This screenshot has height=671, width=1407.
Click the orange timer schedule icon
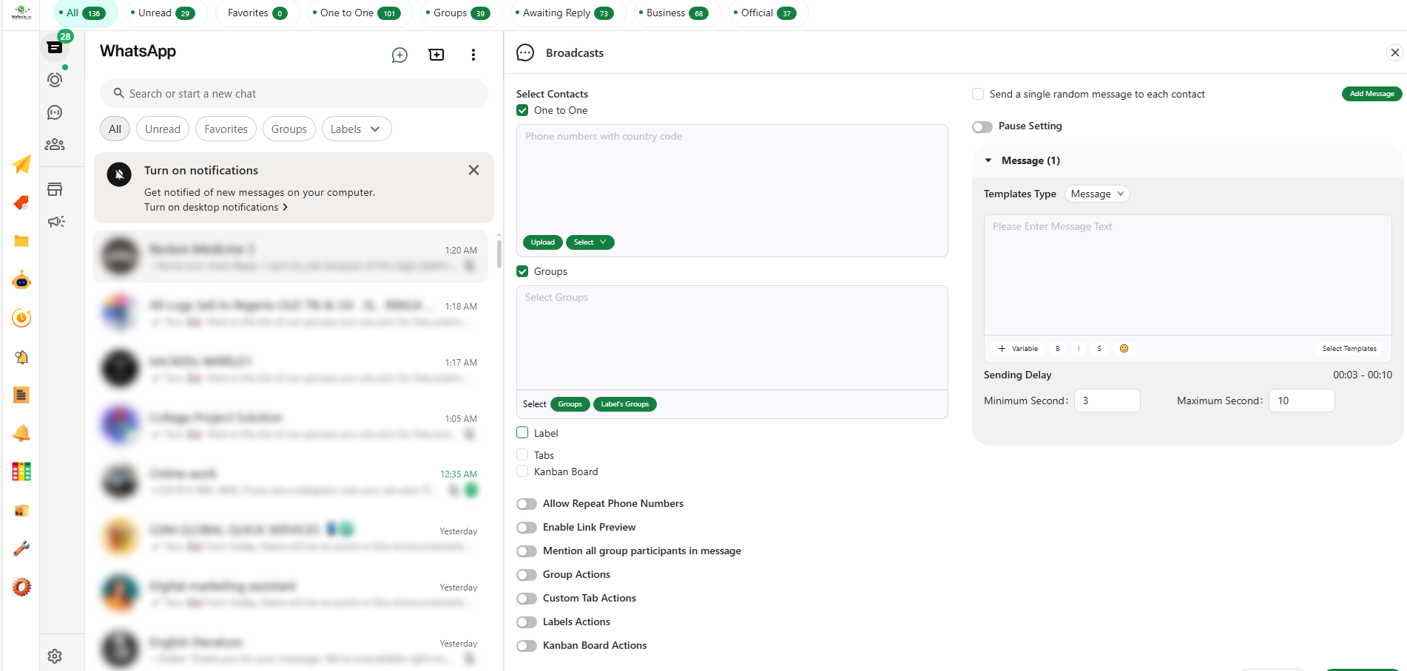point(21,318)
